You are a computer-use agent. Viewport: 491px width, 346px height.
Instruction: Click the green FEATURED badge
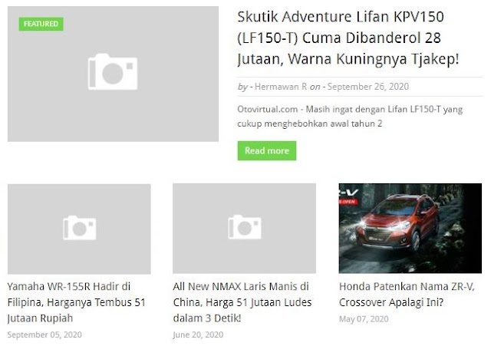tap(41, 24)
